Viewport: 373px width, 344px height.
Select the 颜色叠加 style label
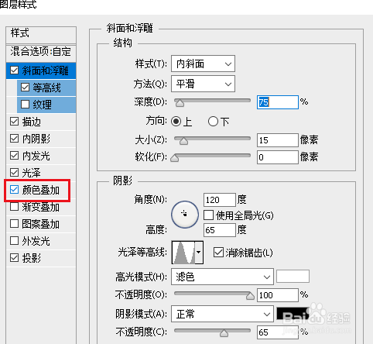pyautogui.click(x=41, y=190)
